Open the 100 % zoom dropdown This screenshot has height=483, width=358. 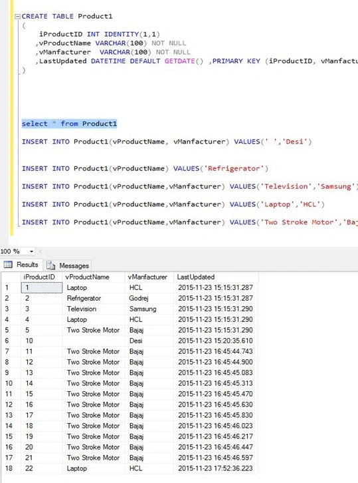point(31,251)
